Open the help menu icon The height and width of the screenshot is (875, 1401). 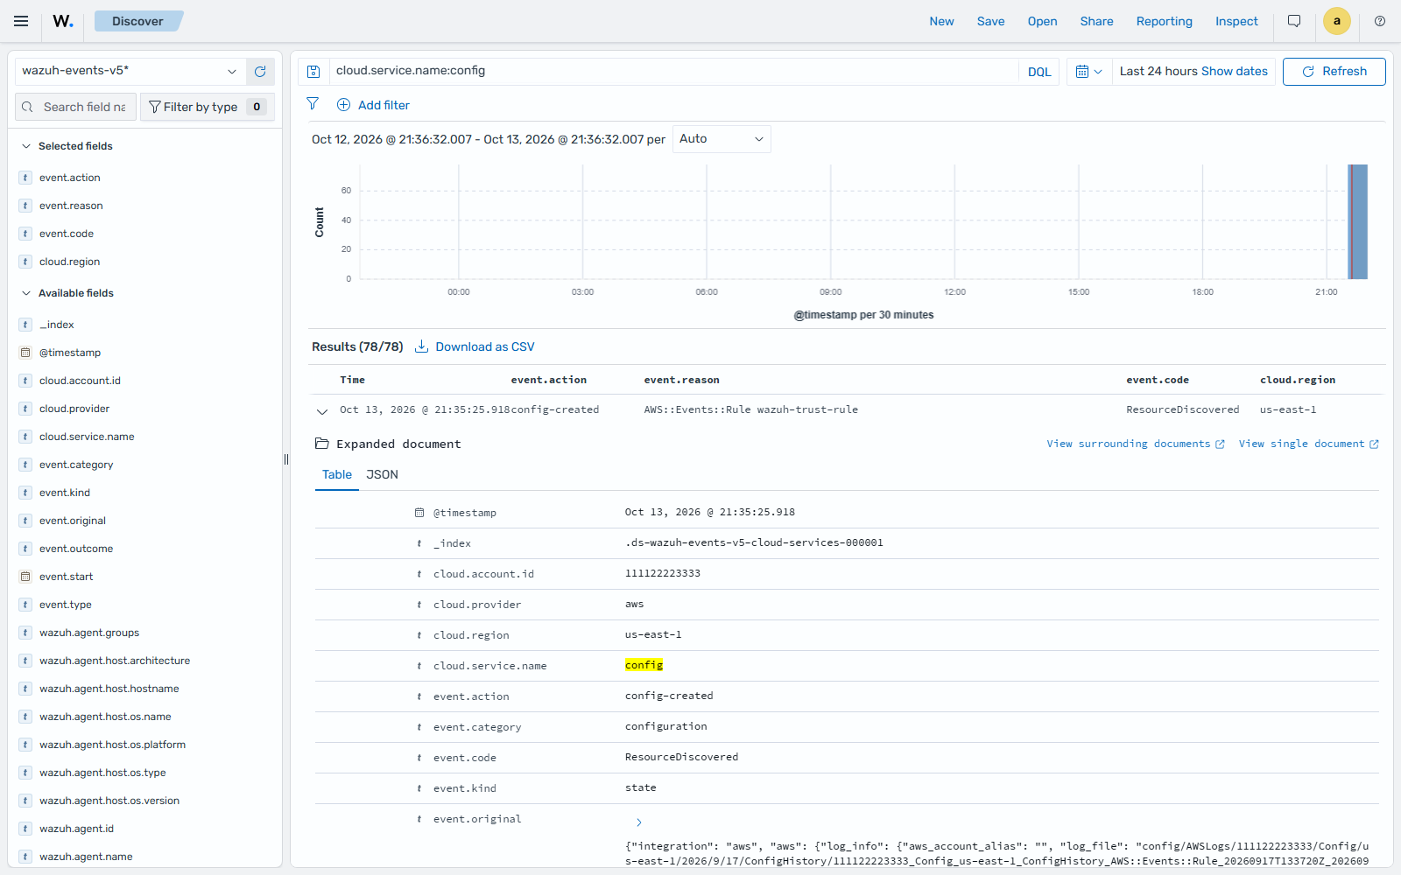1380,21
